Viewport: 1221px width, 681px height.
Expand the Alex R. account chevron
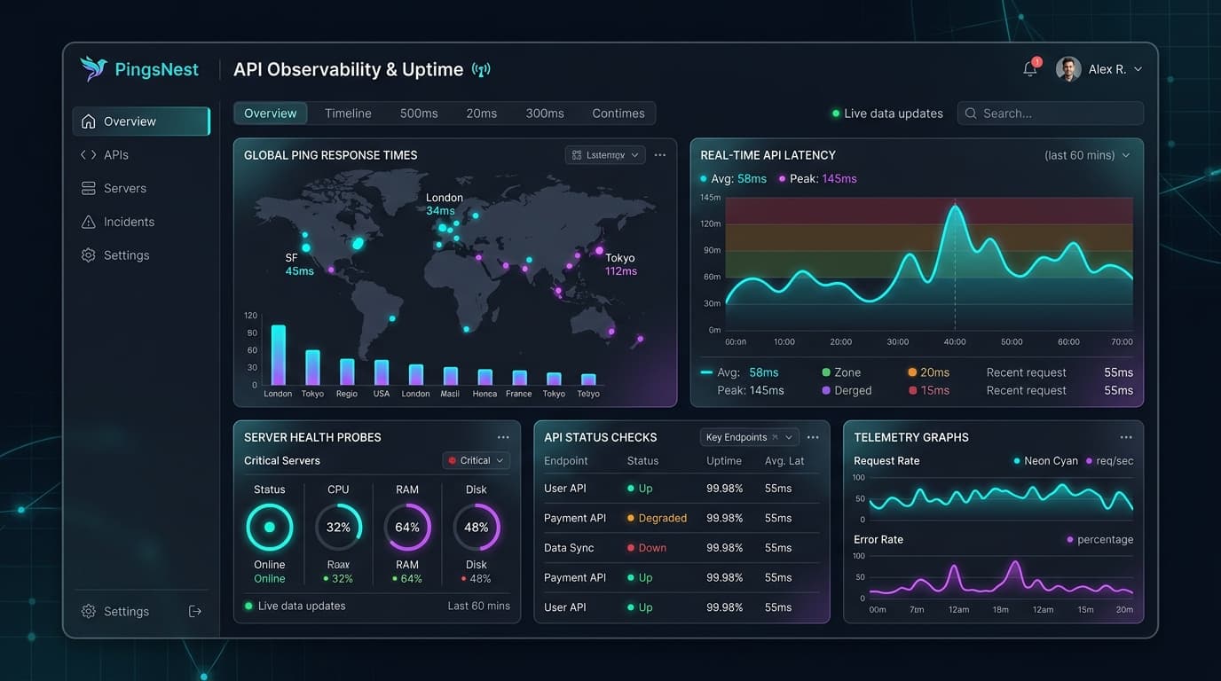pos(1138,69)
